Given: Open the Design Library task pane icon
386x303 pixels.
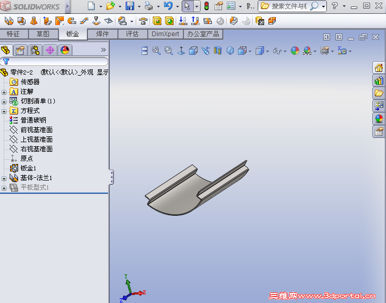Looking at the screenshot, I should pos(379,80).
